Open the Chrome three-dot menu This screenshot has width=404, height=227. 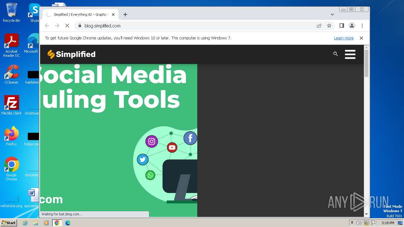[362, 26]
